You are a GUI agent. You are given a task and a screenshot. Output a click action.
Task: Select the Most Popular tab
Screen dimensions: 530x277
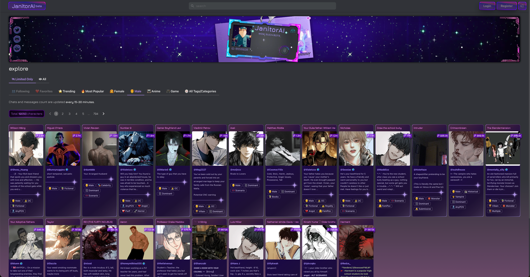(92, 91)
